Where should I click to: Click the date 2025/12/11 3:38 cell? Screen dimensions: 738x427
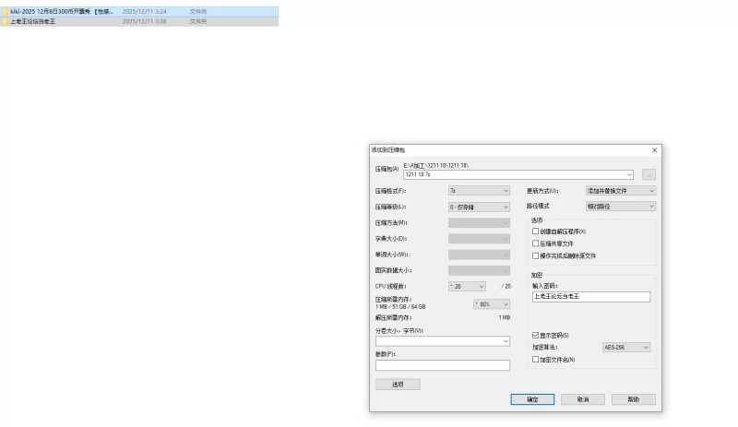pos(145,21)
